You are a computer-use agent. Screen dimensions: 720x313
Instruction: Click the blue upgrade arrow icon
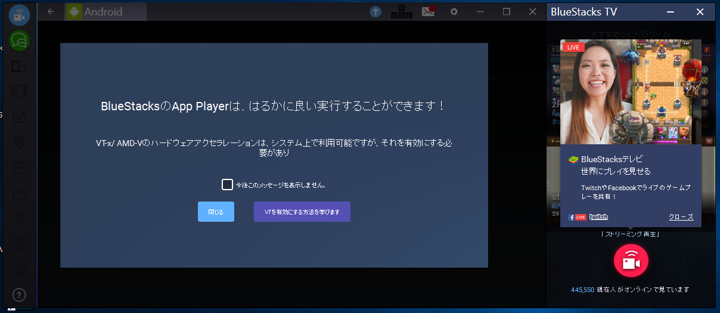click(x=375, y=11)
